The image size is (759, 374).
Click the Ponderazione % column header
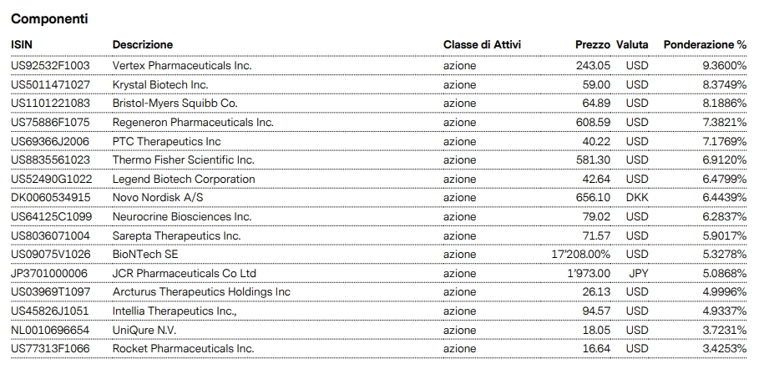(x=704, y=44)
